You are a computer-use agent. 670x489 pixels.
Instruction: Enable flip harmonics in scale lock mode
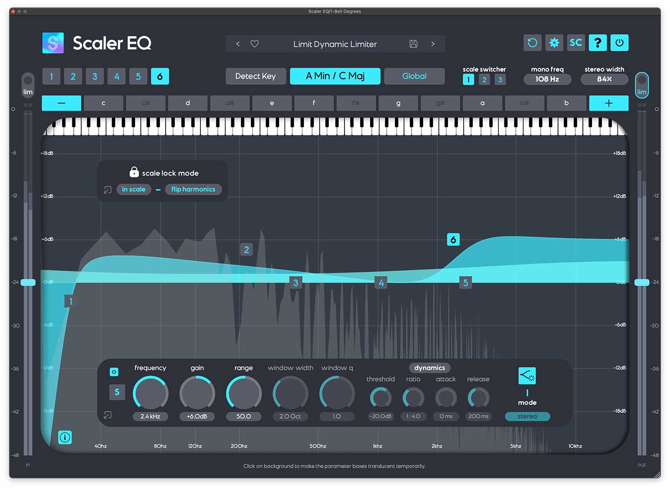click(x=193, y=189)
